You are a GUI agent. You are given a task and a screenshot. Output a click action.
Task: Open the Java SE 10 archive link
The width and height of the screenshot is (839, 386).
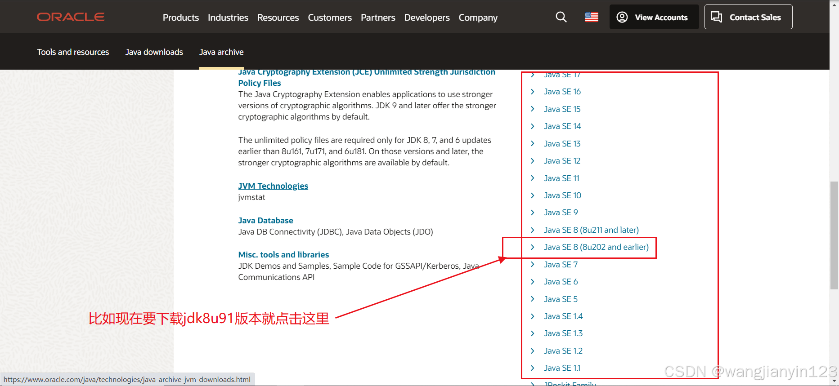coord(562,195)
